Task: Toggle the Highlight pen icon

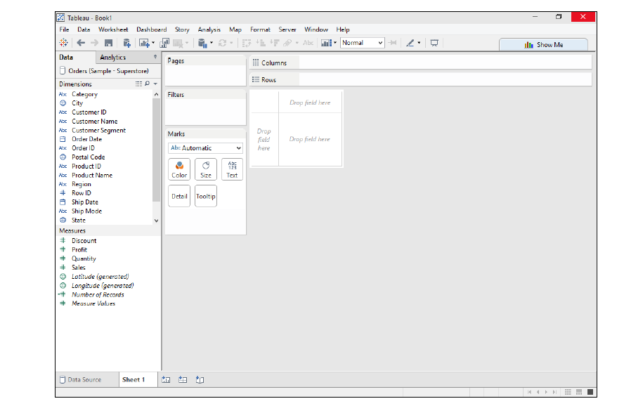Action: [411, 43]
